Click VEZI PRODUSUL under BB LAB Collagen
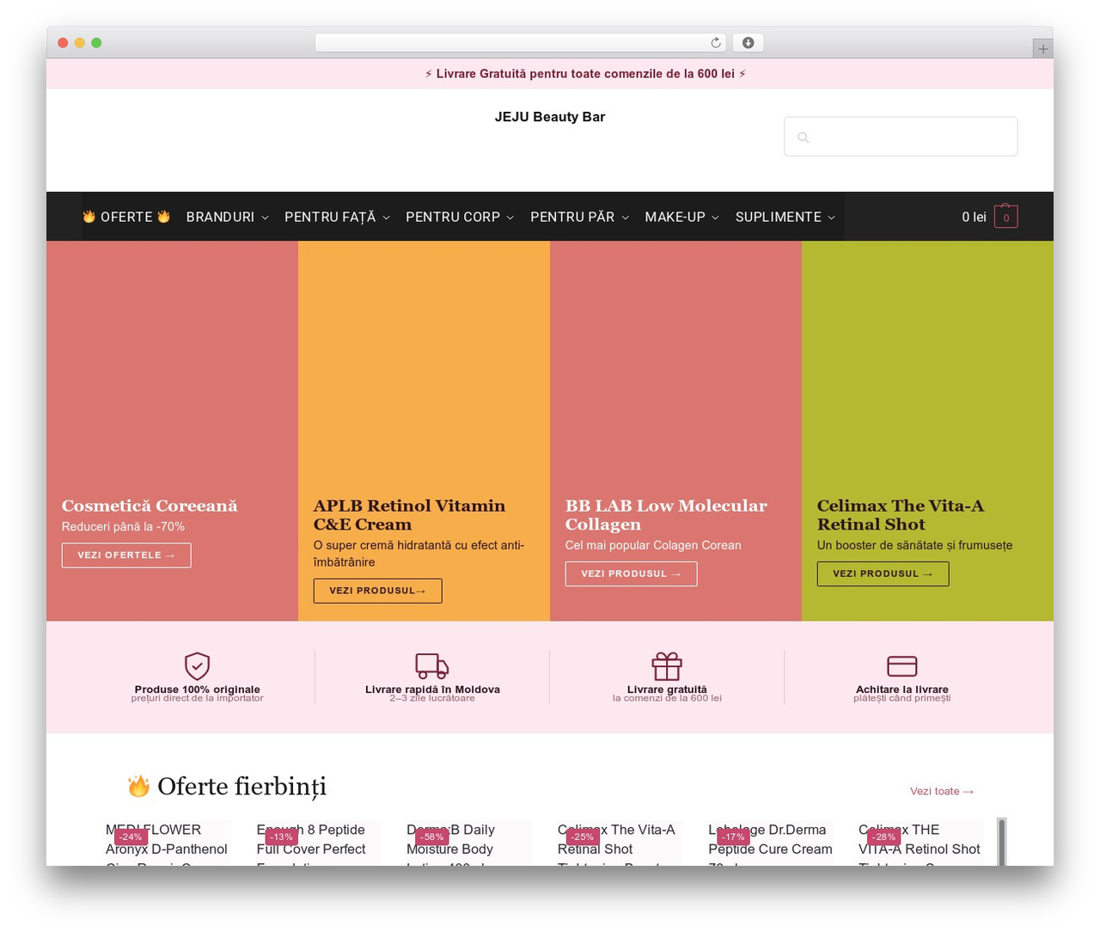The image size is (1100, 932). (x=631, y=573)
